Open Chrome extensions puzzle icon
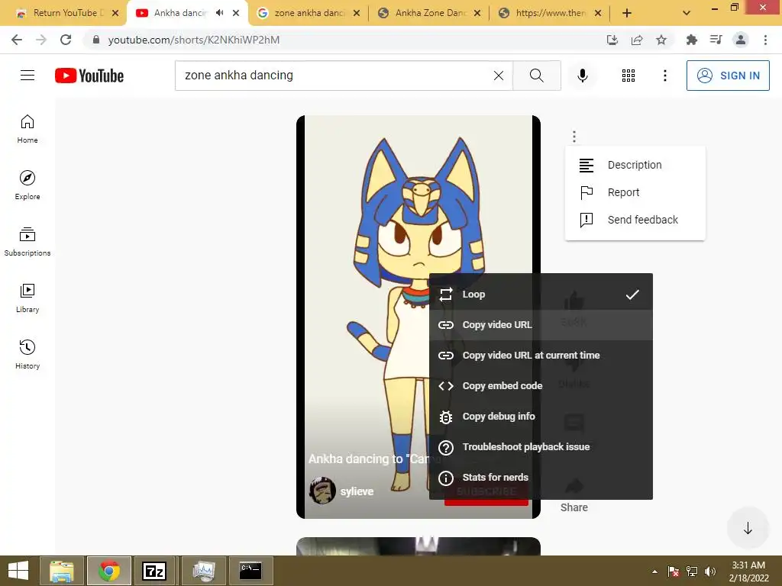The height and width of the screenshot is (586, 782). pos(691,40)
